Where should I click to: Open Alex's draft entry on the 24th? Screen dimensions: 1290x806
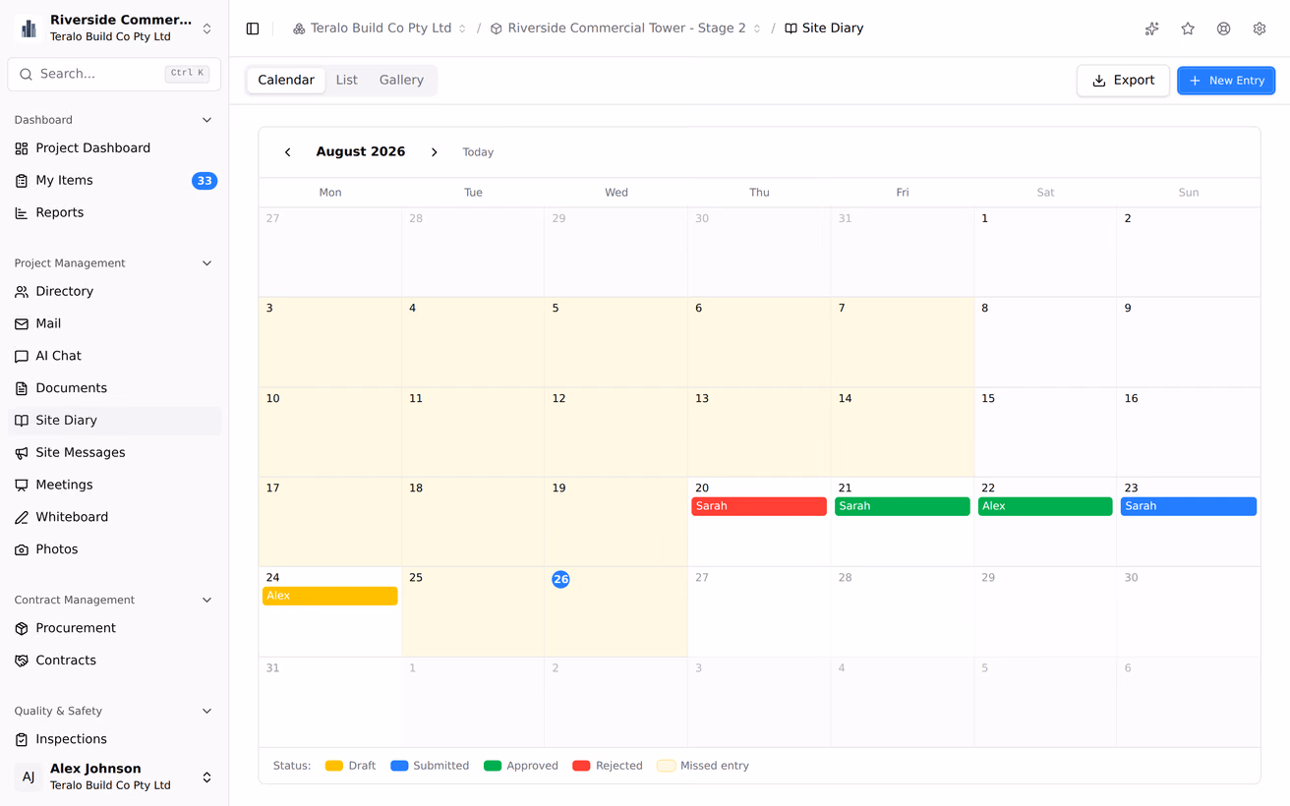pos(330,596)
